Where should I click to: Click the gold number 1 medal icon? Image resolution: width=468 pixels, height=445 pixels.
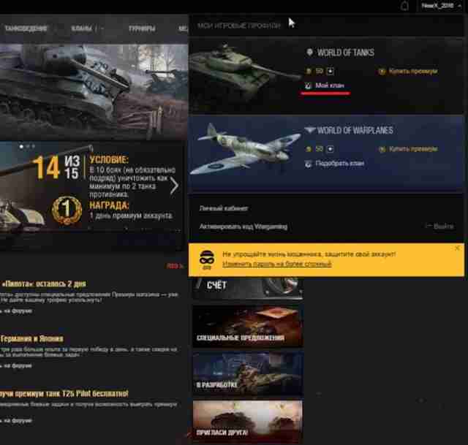tap(67, 210)
